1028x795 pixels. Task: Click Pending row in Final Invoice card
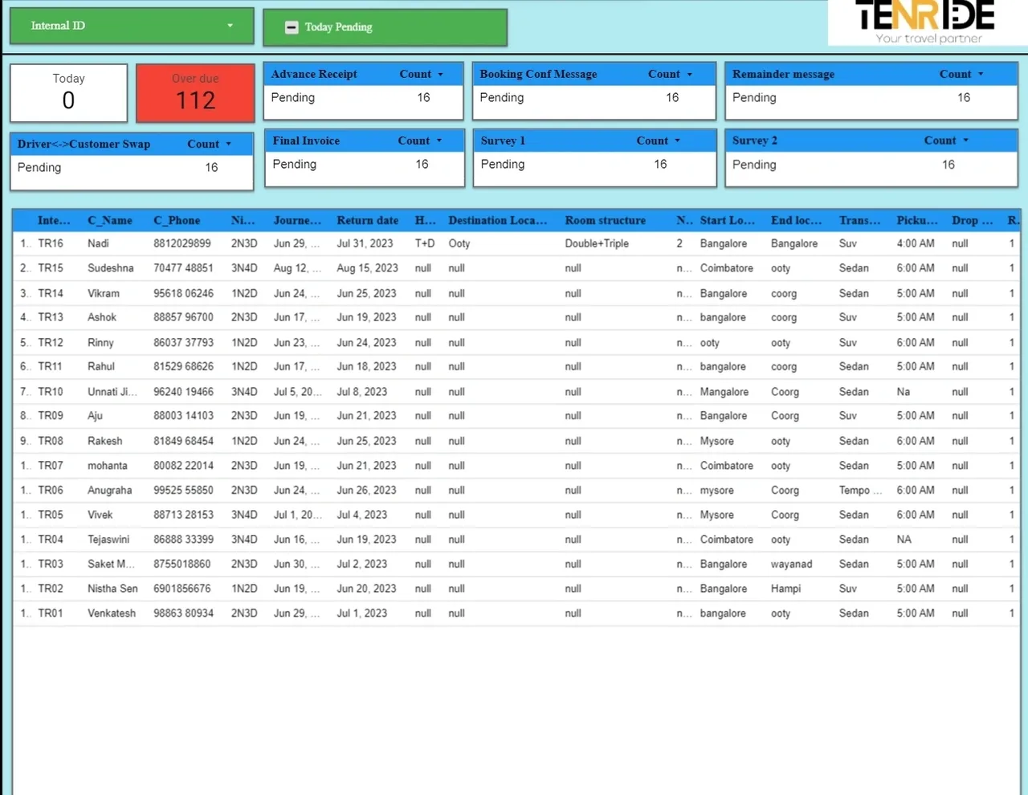point(295,165)
